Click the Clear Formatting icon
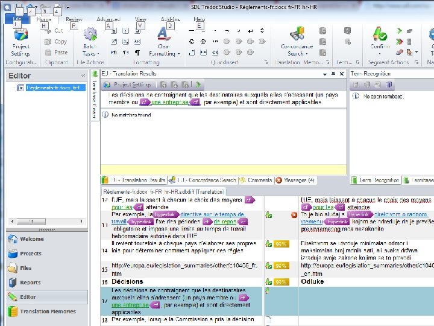The width and height of the screenshot is (434, 326). pos(163,34)
